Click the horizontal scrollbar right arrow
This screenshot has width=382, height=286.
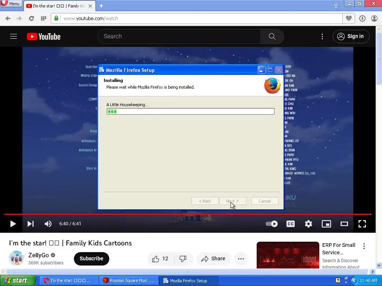[373, 271]
